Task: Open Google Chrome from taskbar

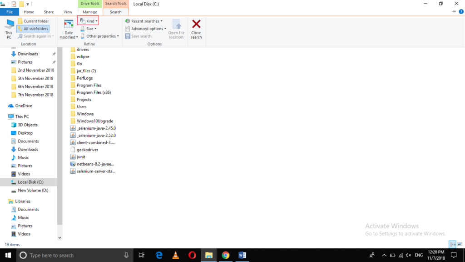Action: point(226,255)
